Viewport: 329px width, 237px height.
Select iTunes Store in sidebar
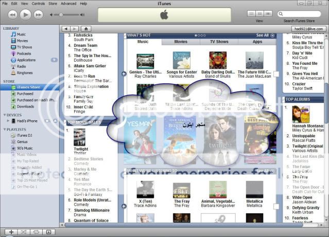(x=29, y=87)
